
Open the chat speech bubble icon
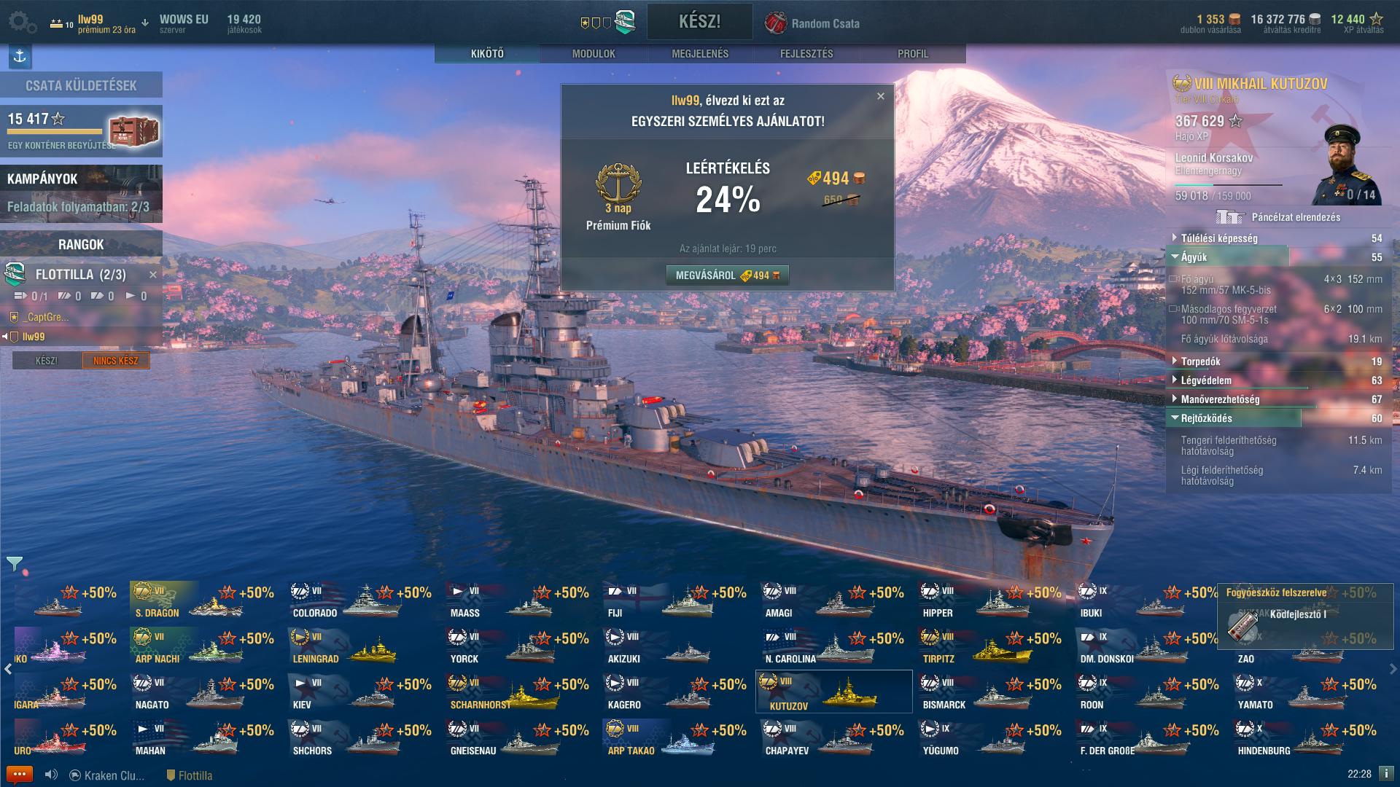tap(19, 775)
